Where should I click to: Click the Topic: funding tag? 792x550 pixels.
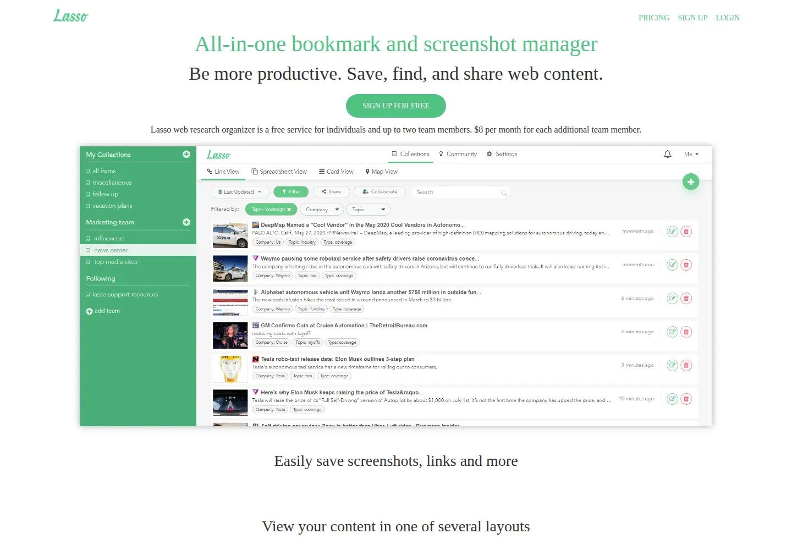click(311, 309)
